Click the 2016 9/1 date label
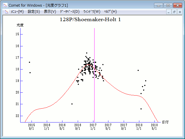The width and height of the screenshot is (185, 139). click(x=78, y=127)
